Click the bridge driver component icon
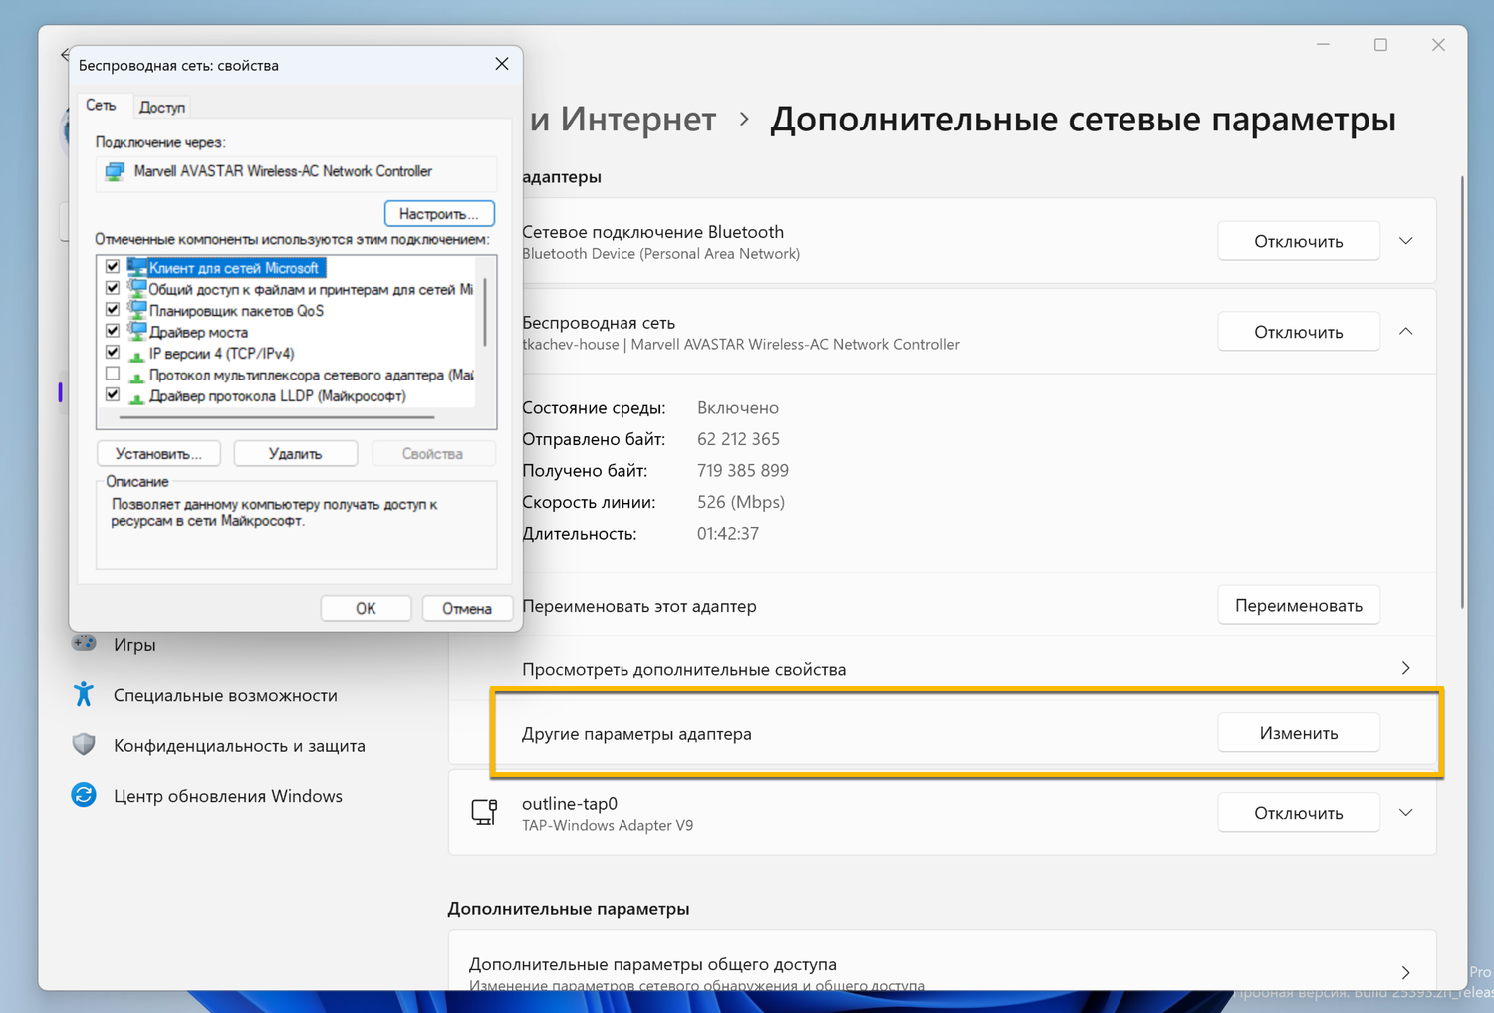Screen dimensions: 1494x1013 click(137, 332)
